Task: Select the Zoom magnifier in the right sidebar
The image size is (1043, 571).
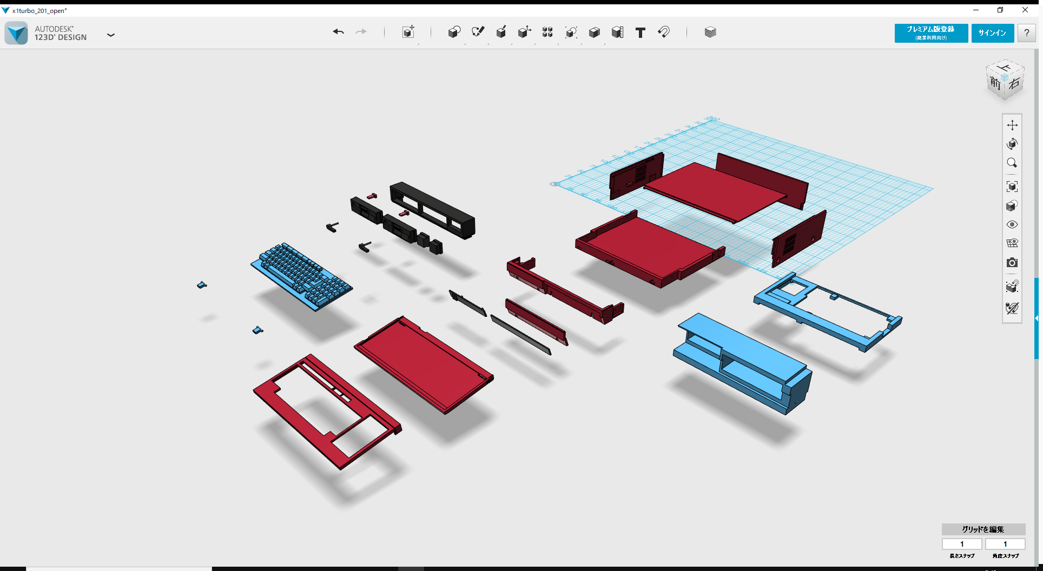Action: 1012,163
